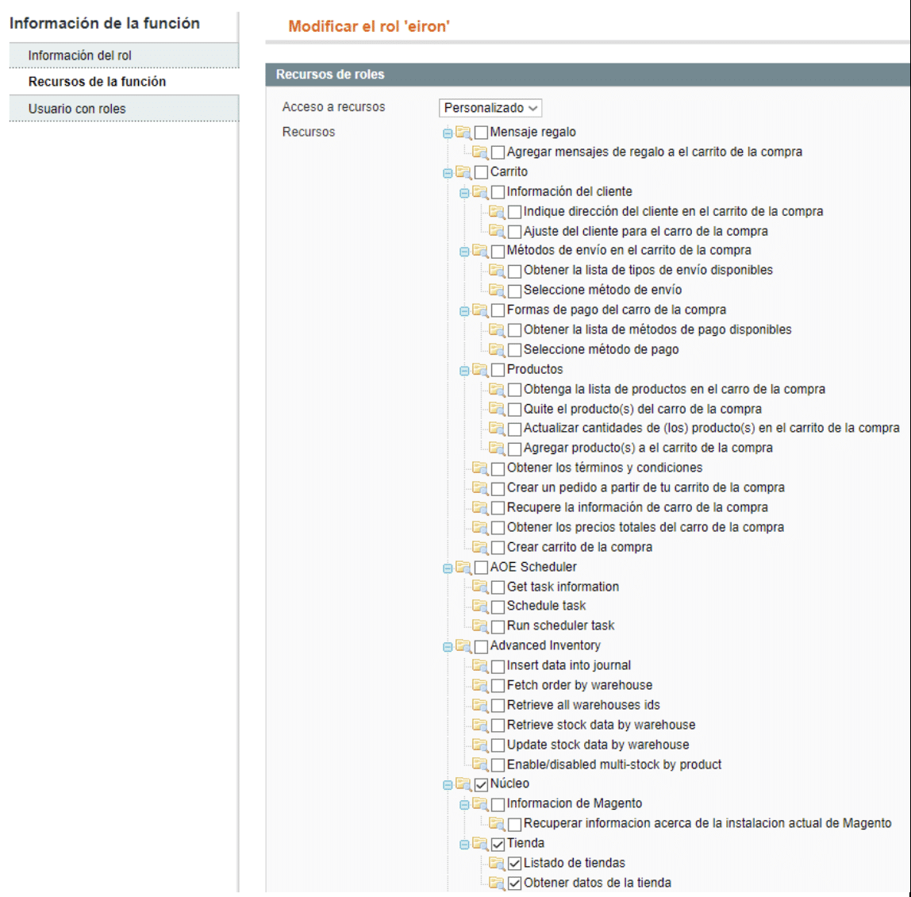This screenshot has width=911, height=897.
Task: Collapse the Advanced Inventory tree node
Action: (448, 647)
